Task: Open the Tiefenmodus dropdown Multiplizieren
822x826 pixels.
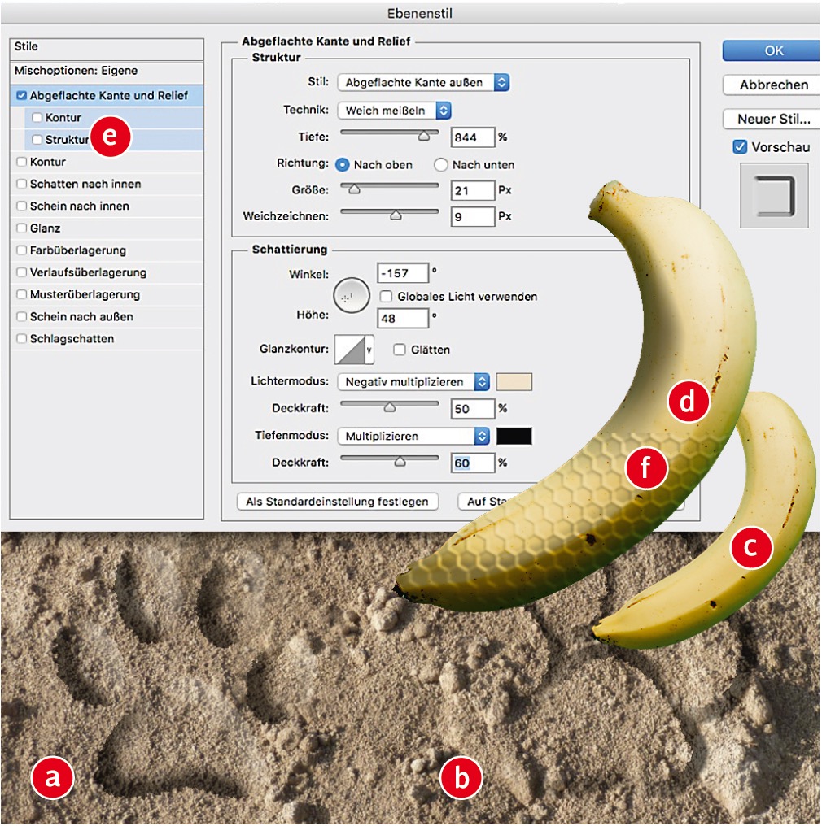Action: 413,437
